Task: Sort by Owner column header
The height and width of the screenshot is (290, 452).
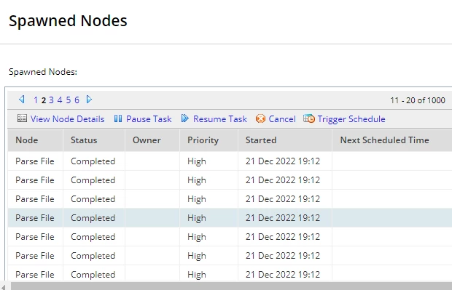Action: (152, 140)
